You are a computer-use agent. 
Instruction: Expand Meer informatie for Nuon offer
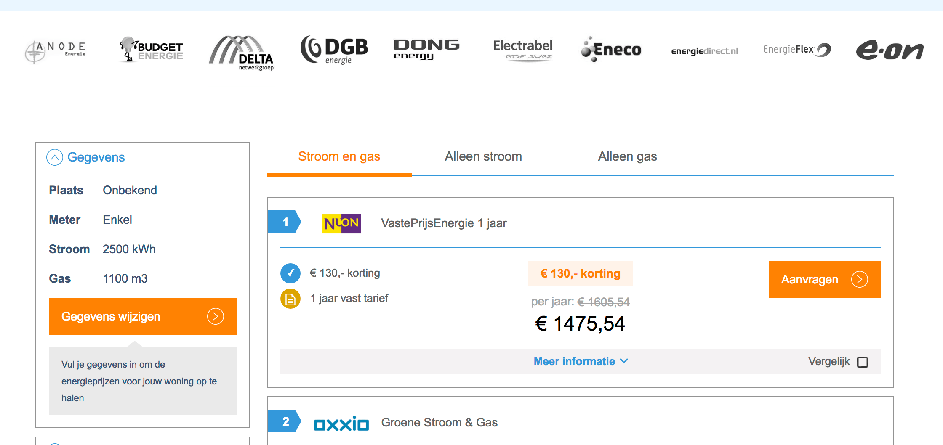point(580,361)
